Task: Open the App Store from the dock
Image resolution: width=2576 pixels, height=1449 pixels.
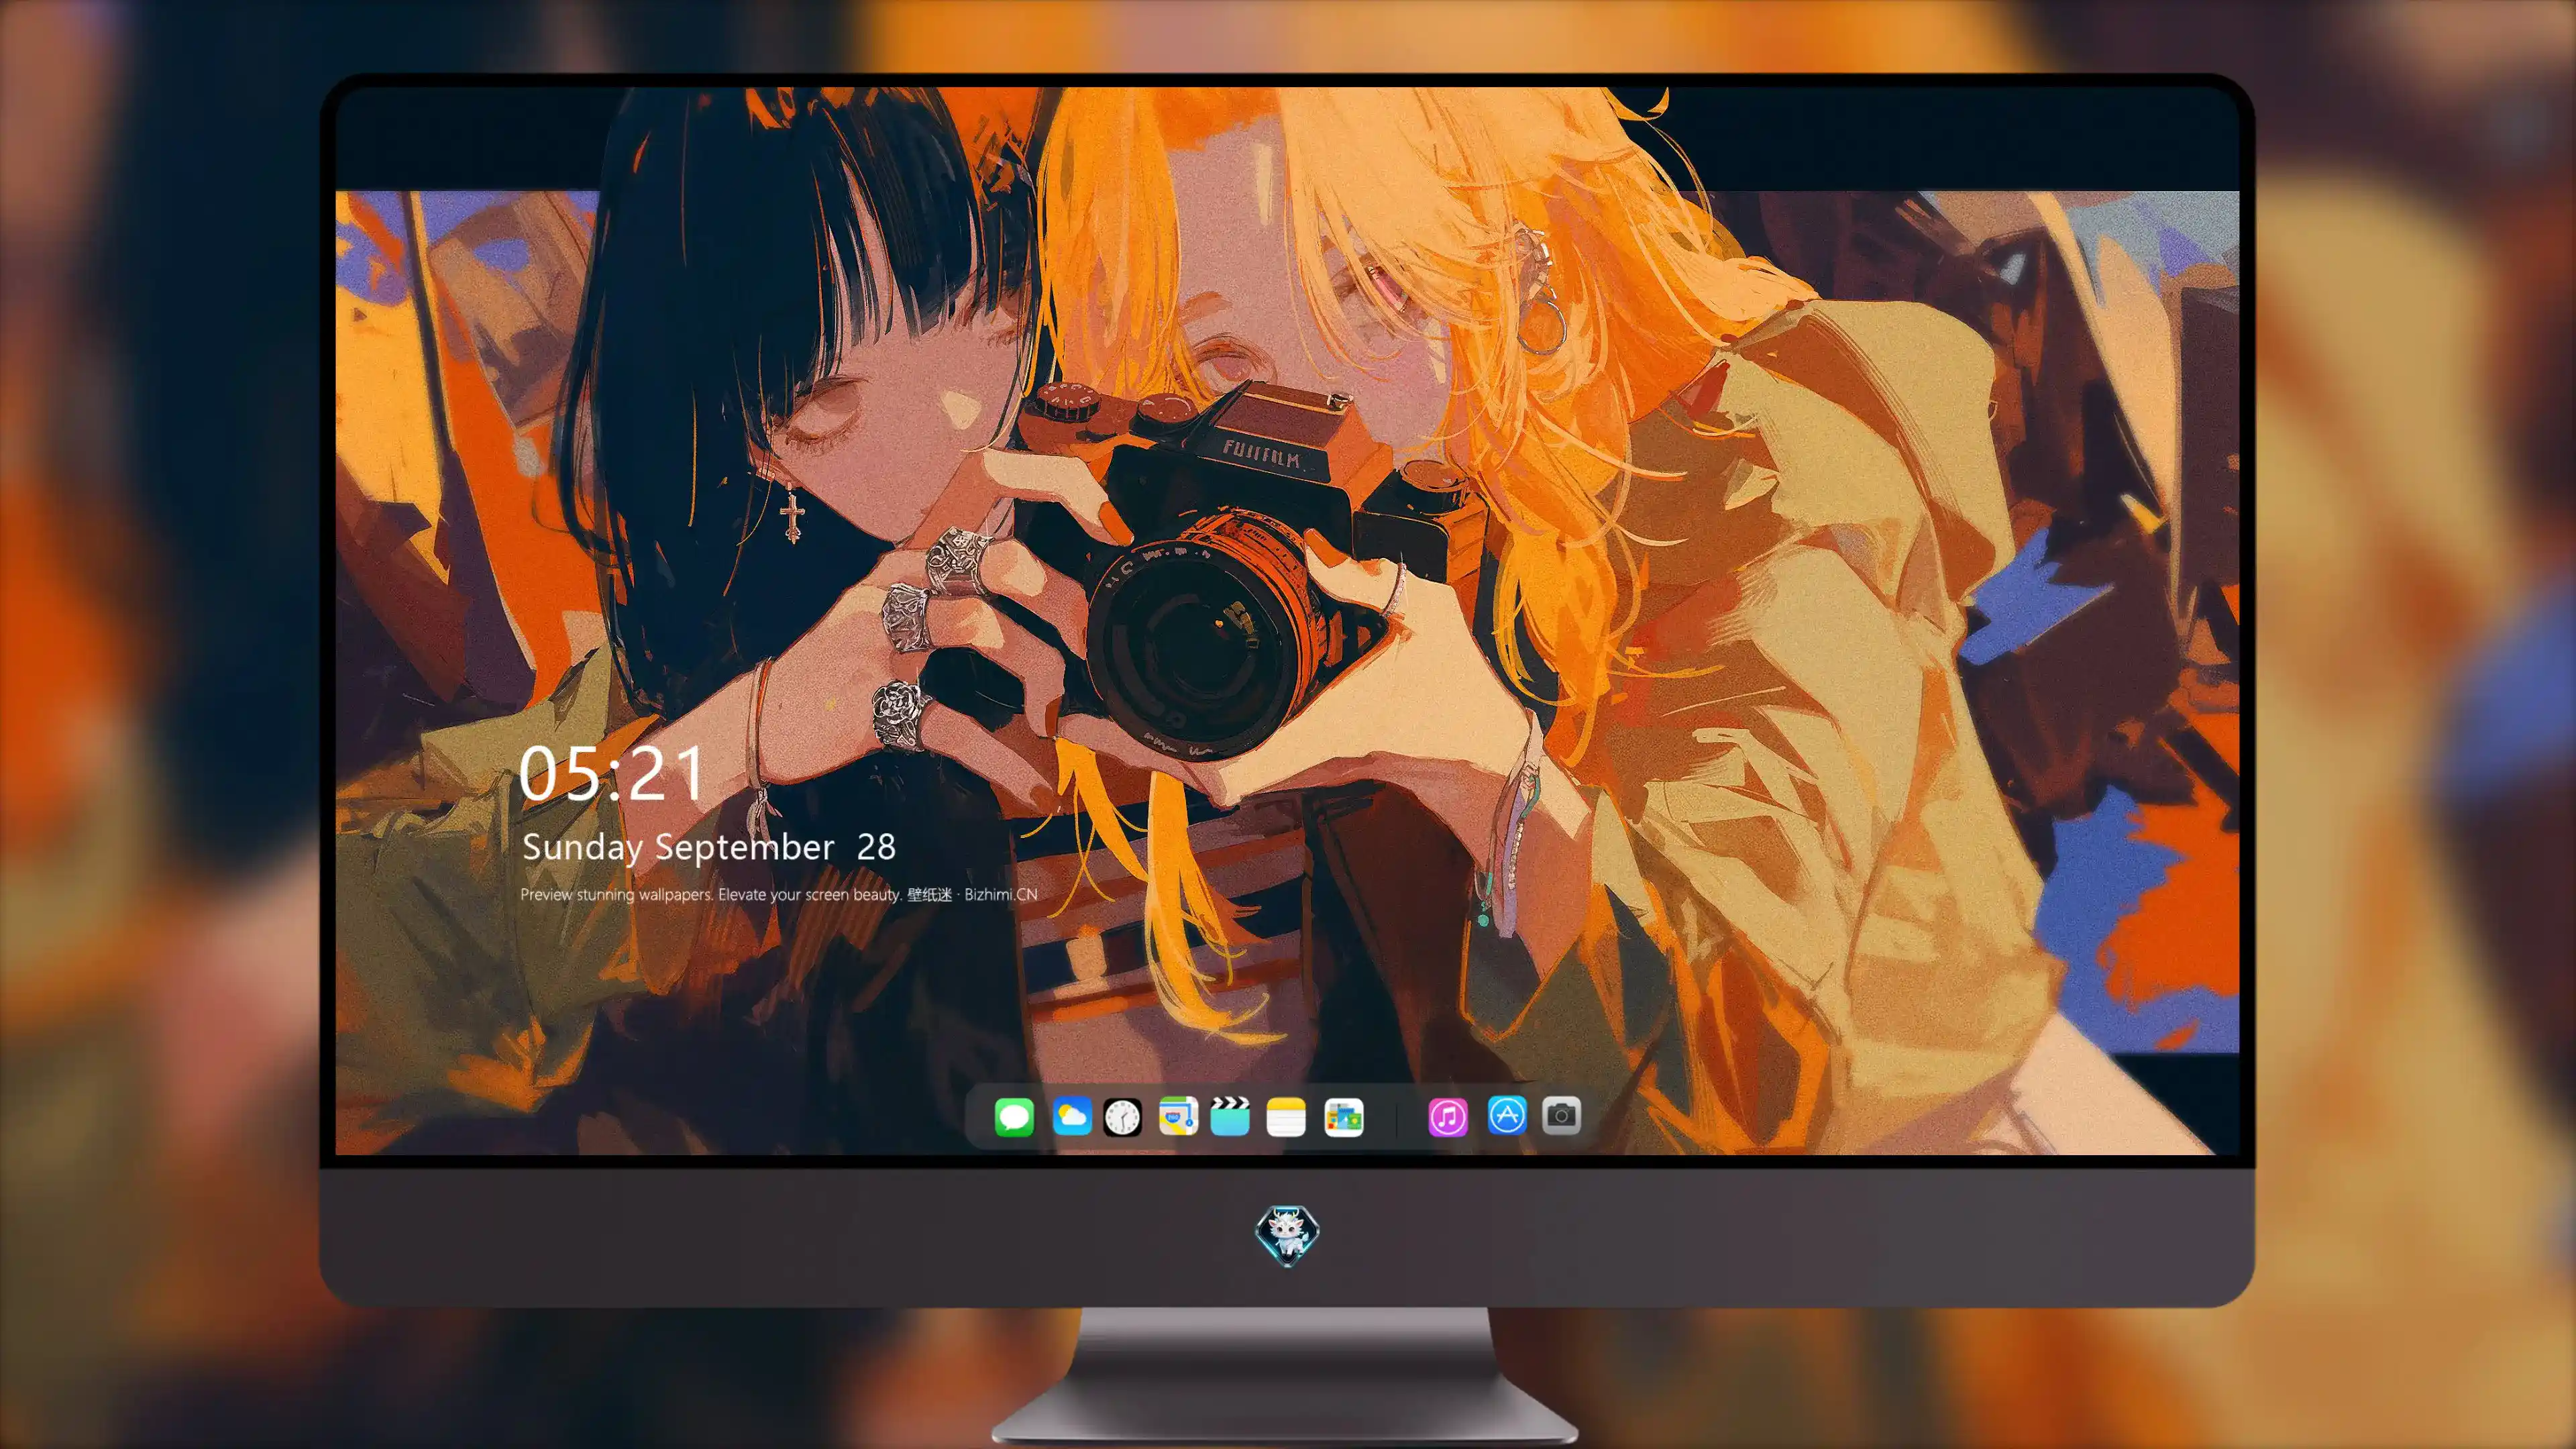Action: (1507, 1115)
